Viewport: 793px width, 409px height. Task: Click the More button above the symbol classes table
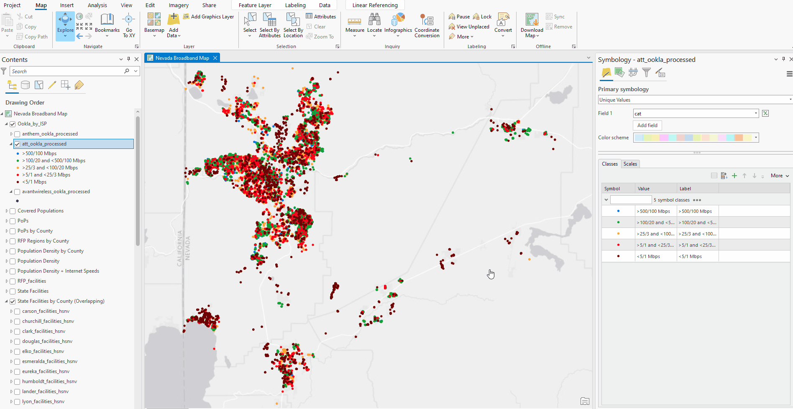[x=777, y=175]
